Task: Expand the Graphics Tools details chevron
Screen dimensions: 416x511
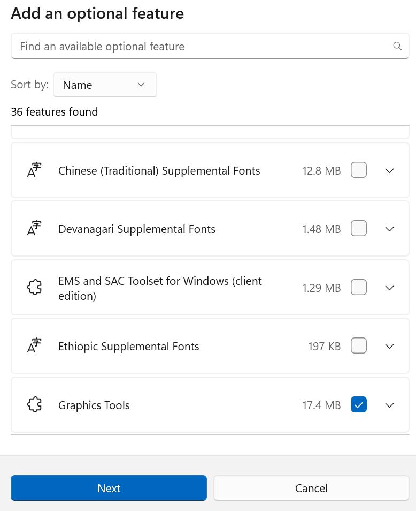Action: point(390,405)
